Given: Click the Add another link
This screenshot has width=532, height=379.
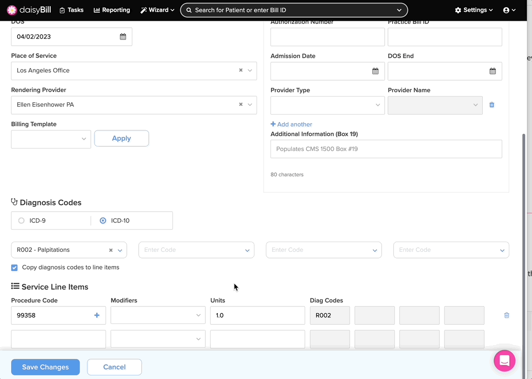Looking at the screenshot, I should [x=291, y=124].
